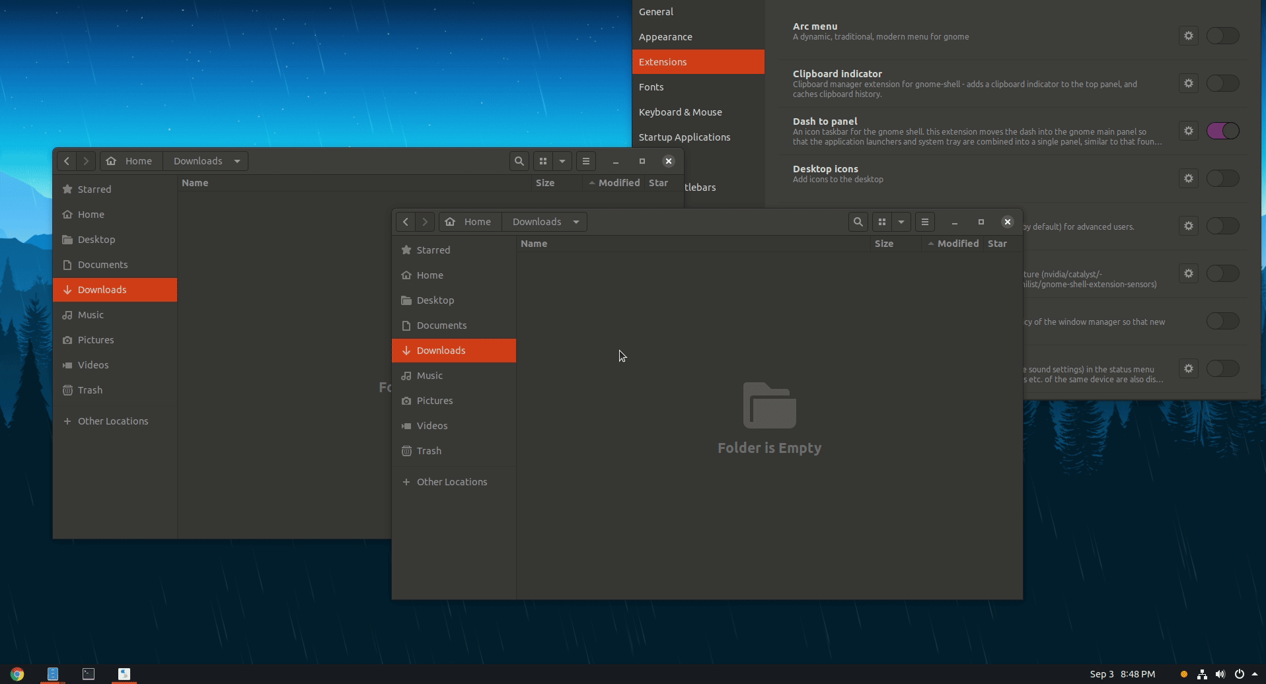Expand Downloads path dropdown in back window
The image size is (1266, 684).
pos(237,161)
